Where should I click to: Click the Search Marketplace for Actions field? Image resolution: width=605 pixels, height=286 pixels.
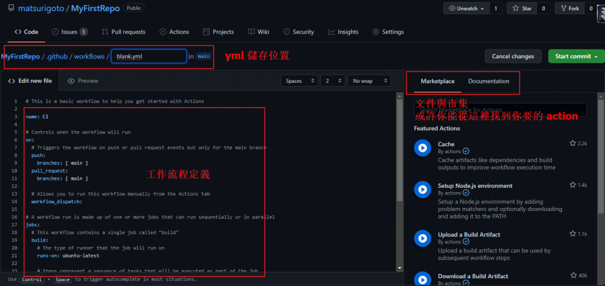[500, 110]
